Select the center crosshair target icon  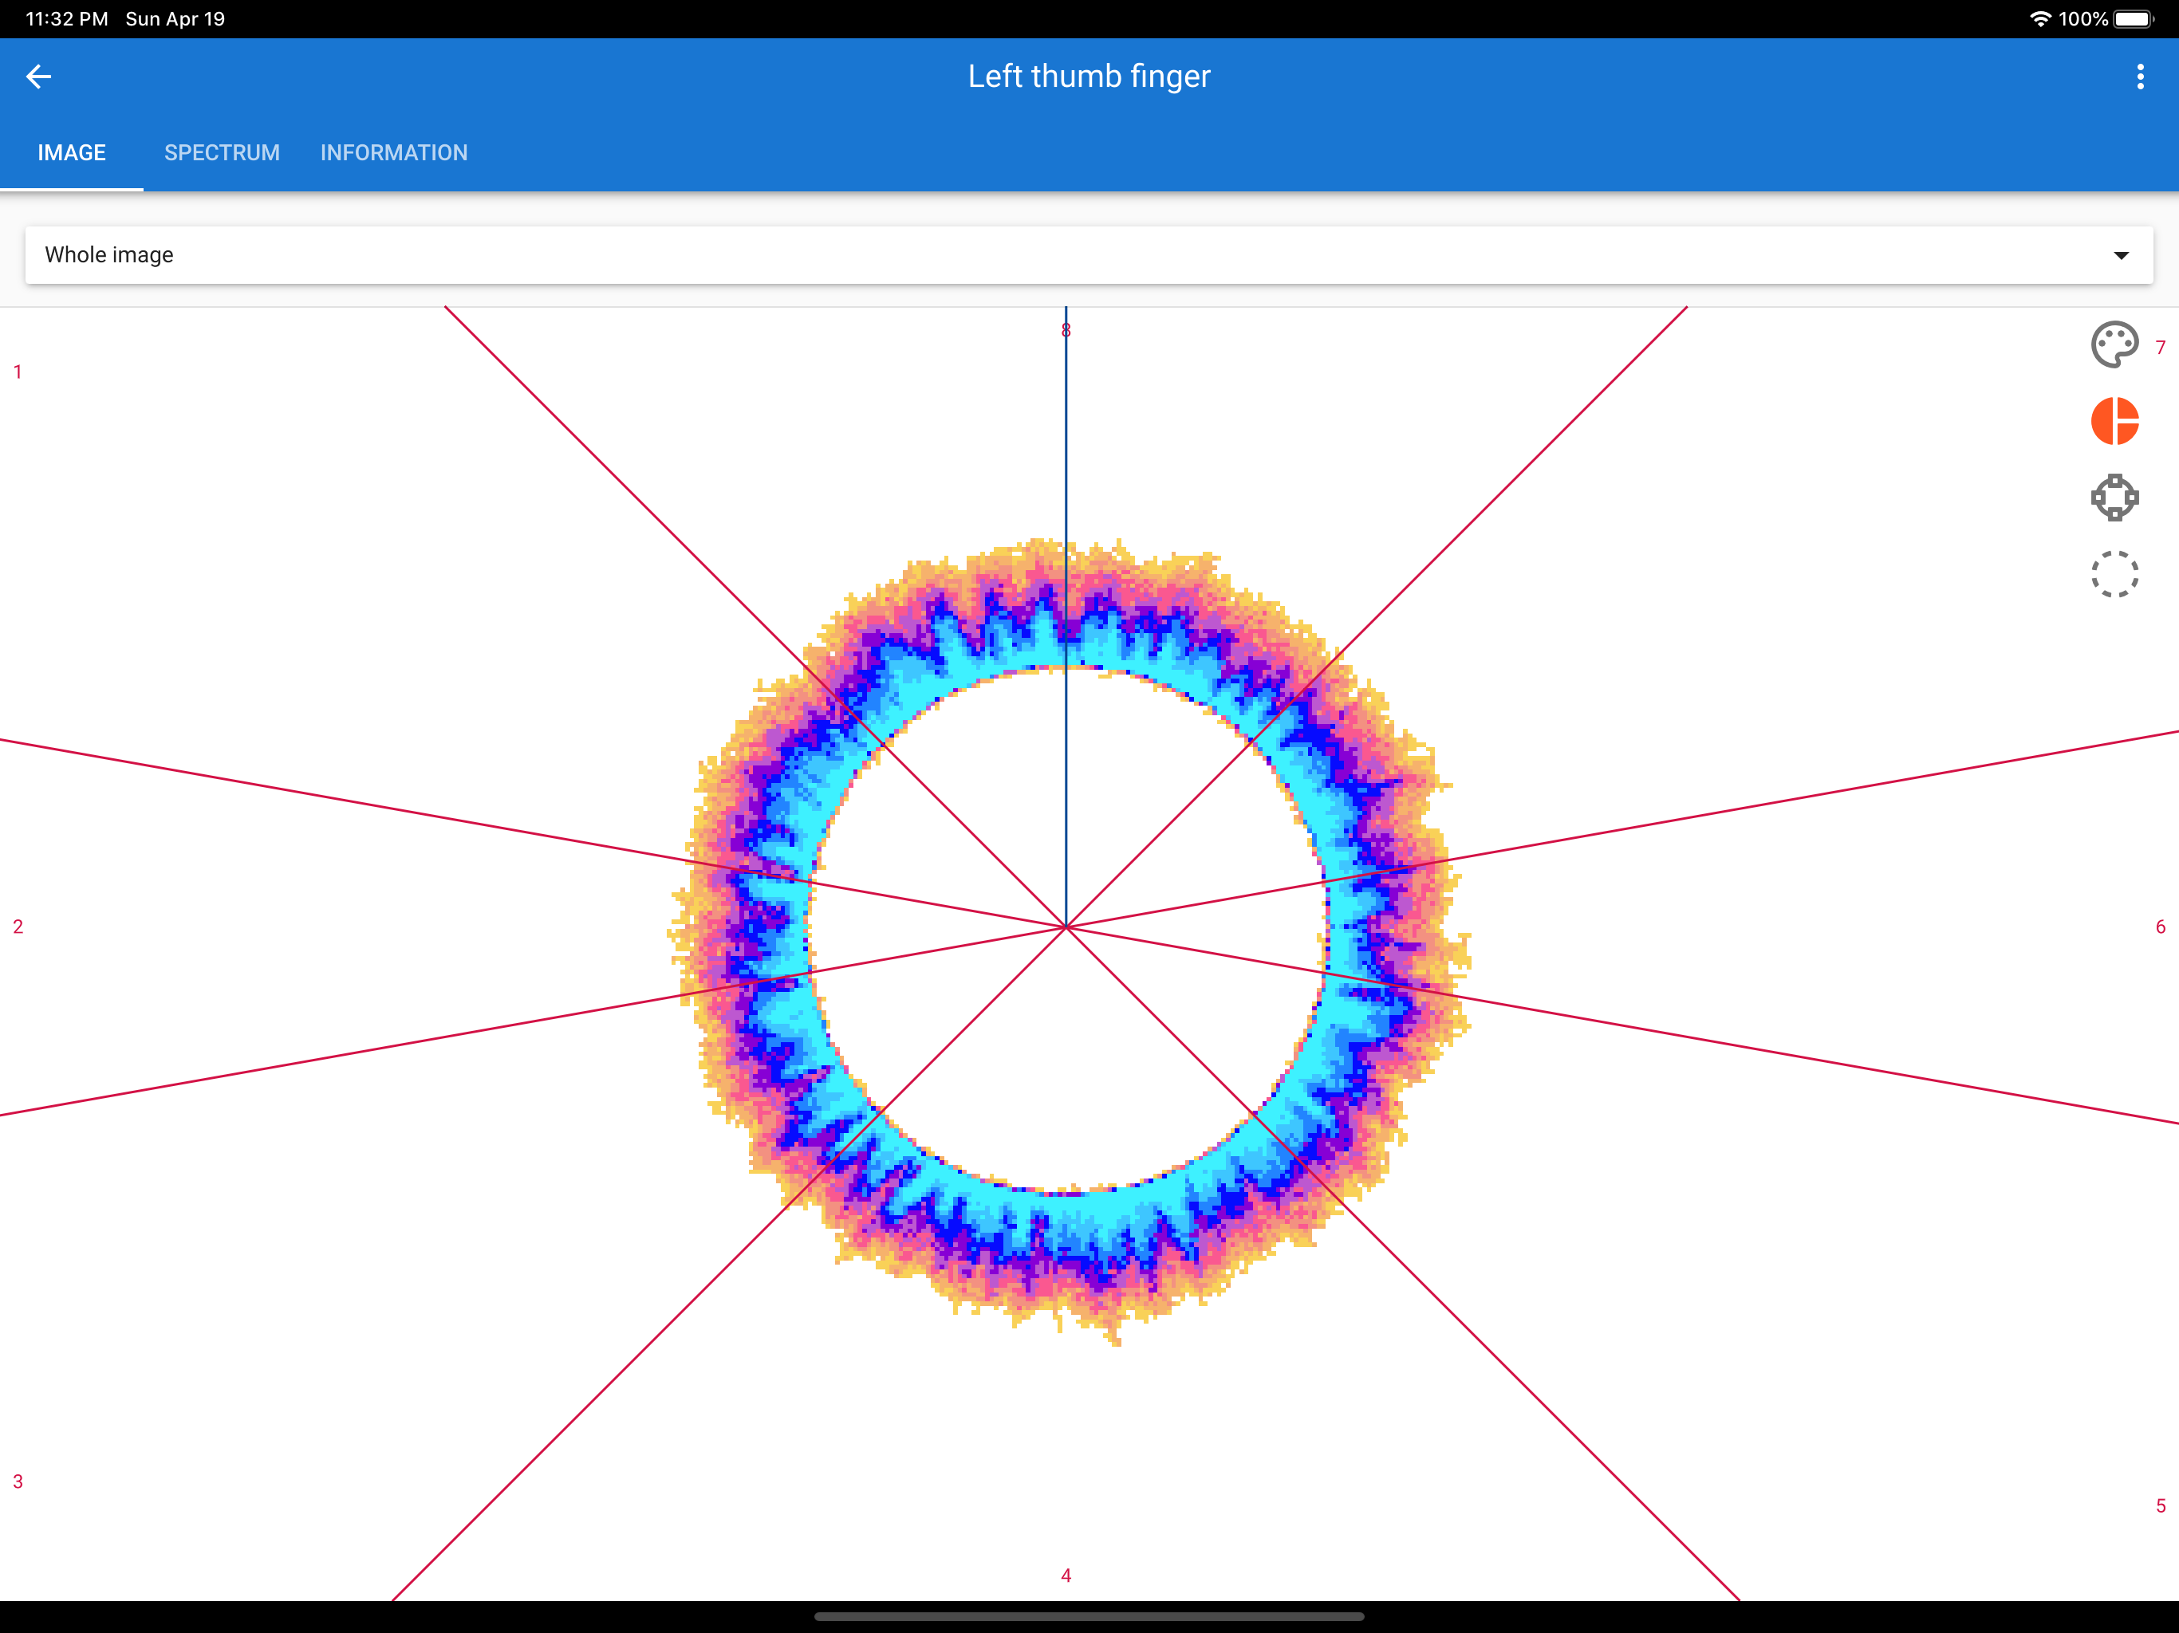tap(2114, 498)
